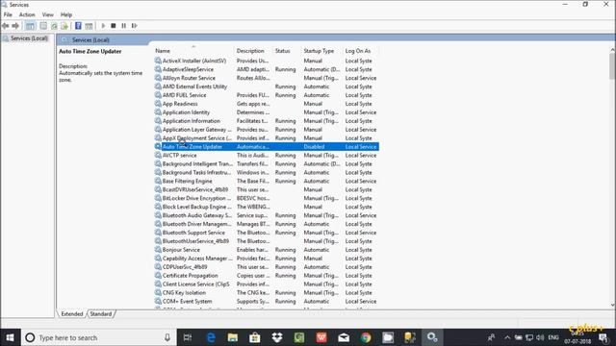Select the CDPUserSvc_4fb89 service
This screenshot has width=616, height=346.
pos(267,267)
